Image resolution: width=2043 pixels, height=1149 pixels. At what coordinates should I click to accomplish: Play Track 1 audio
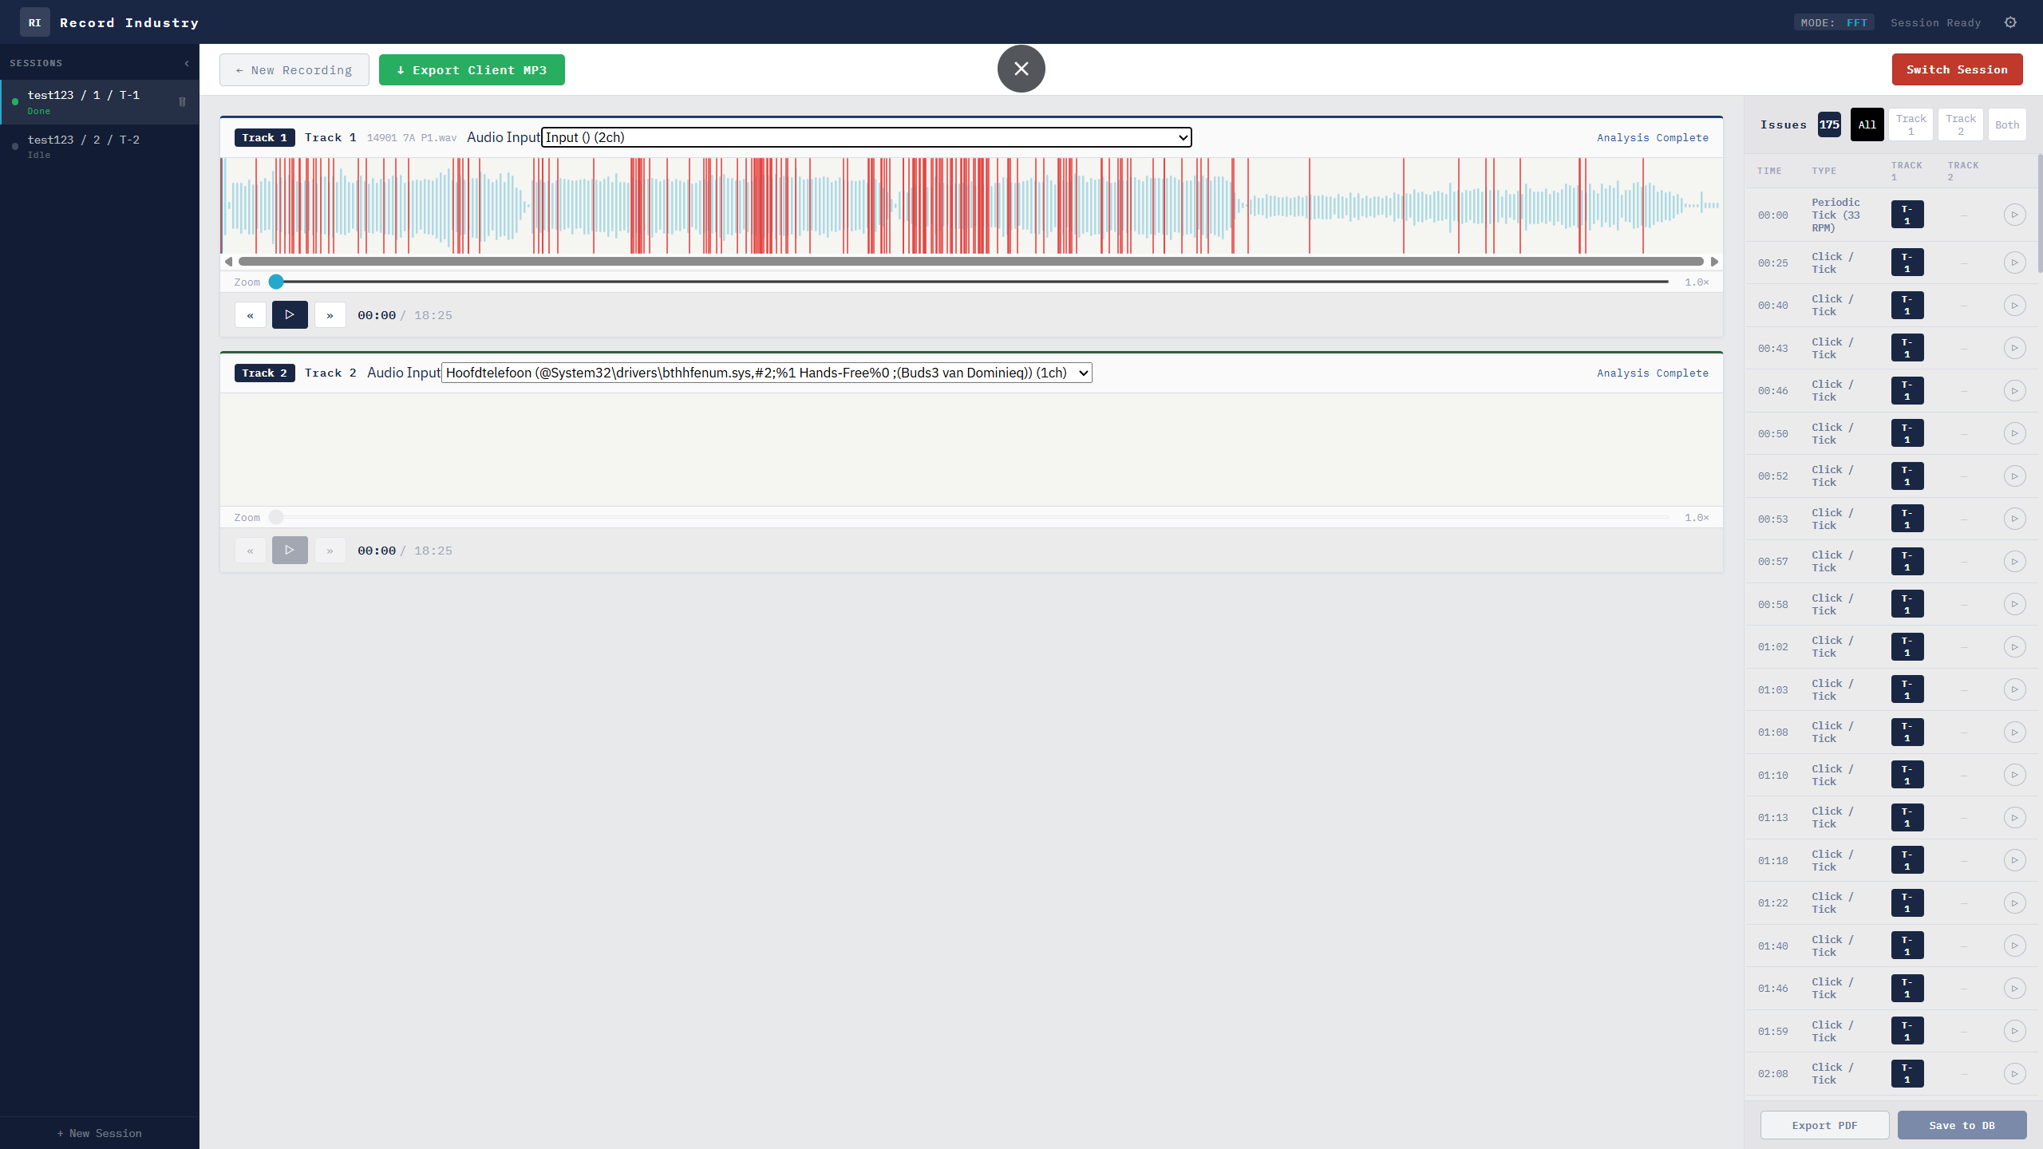point(290,315)
